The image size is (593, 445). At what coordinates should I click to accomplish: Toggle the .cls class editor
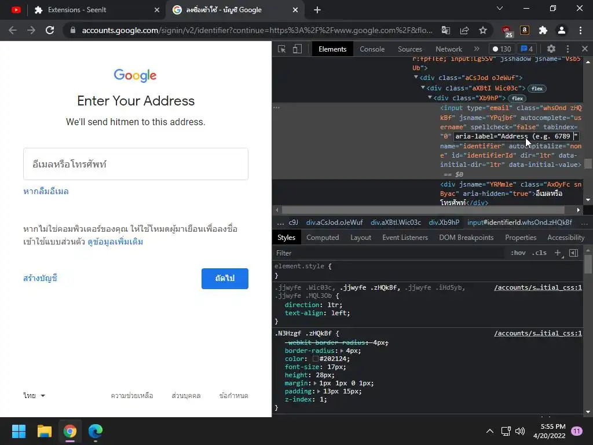[x=539, y=253]
